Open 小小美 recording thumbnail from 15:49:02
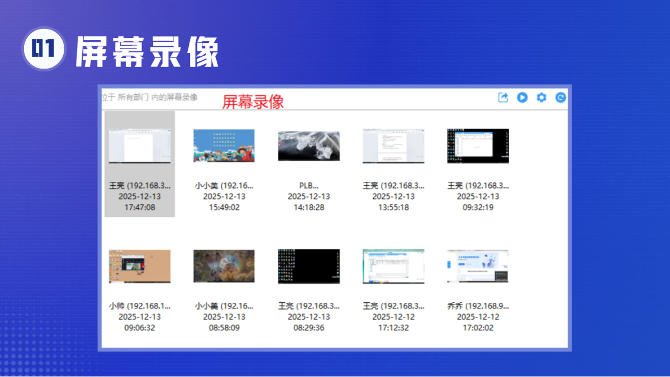 pyautogui.click(x=224, y=146)
